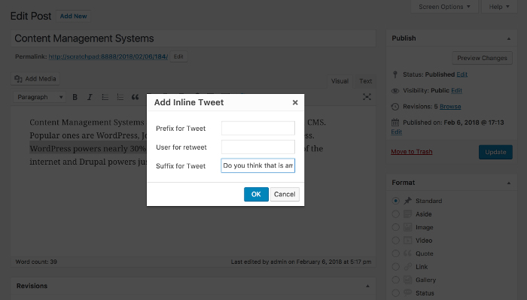Image resolution: width=527 pixels, height=300 pixels.
Task: Click the post status pin icon
Action: click(x=395, y=74)
